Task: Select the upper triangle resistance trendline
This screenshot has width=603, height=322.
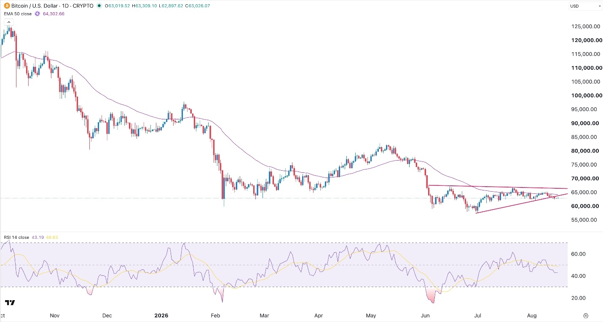Action: 497,187
